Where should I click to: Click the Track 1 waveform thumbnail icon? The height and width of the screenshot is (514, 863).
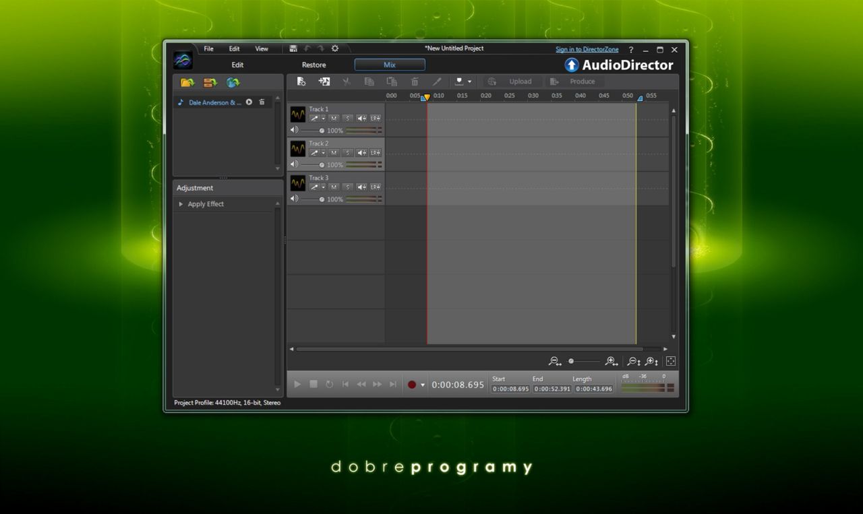pos(298,115)
